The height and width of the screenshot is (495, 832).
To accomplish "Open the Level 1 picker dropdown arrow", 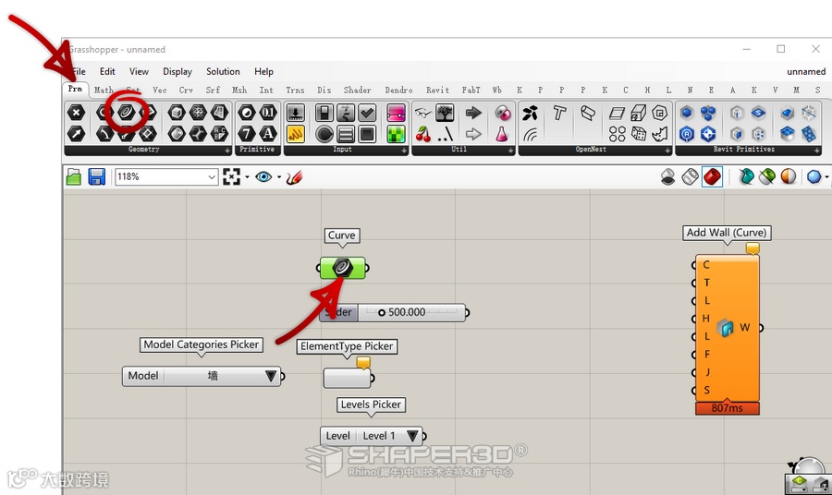I will (412, 436).
